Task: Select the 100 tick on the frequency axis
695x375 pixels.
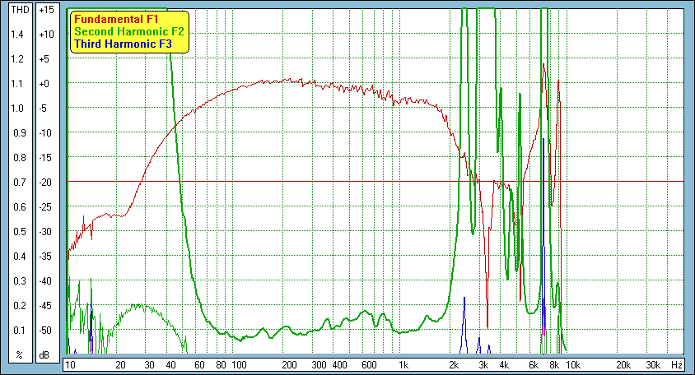Action: 239,364
